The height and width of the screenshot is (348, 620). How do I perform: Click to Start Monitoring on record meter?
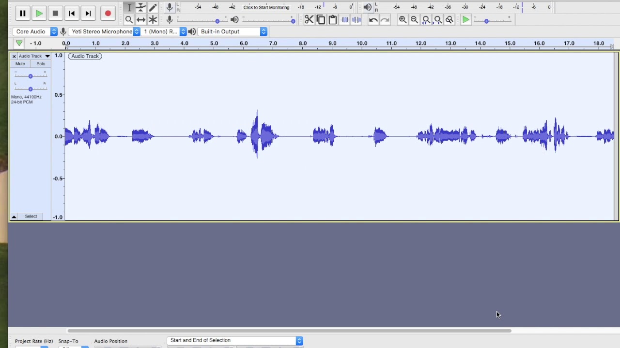266,7
